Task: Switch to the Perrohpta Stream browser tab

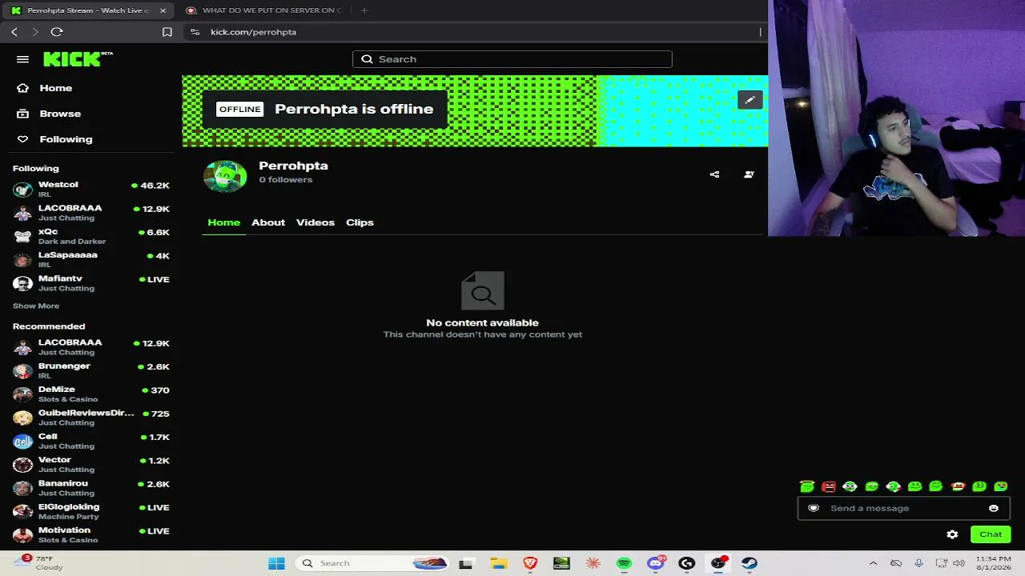Action: pos(87,10)
